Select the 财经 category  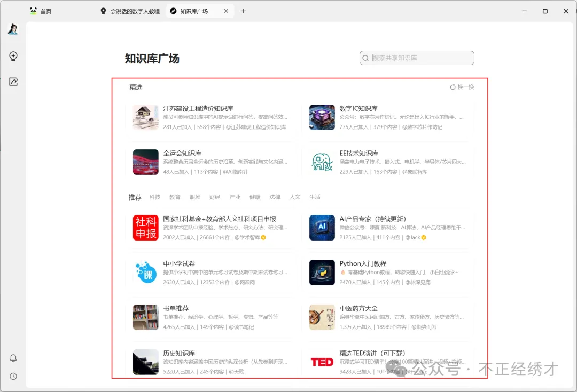[215, 197]
